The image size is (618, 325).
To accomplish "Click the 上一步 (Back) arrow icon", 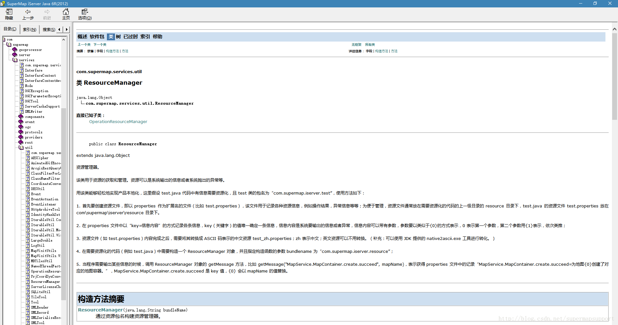I will 28,12.
